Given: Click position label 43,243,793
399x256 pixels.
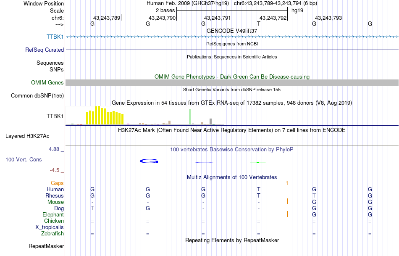Looking at the screenshot, I should coord(328,18).
